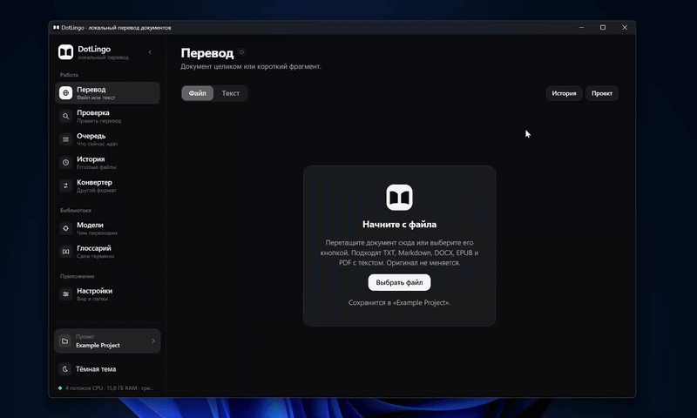Click the folder icon of Example Project
This screenshot has width=697, height=418.
(64, 340)
